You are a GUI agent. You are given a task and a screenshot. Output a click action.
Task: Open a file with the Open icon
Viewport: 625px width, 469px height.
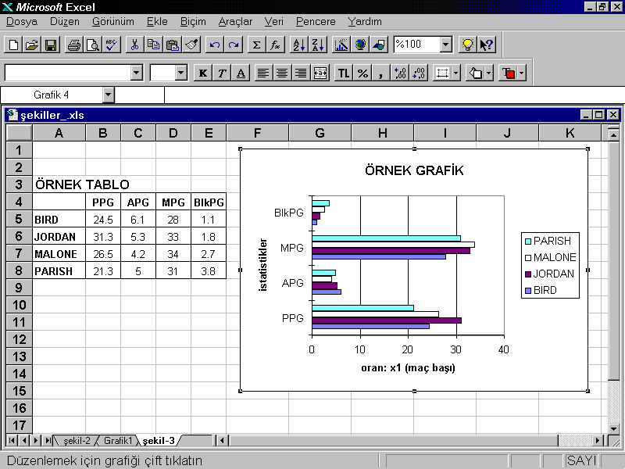point(32,45)
